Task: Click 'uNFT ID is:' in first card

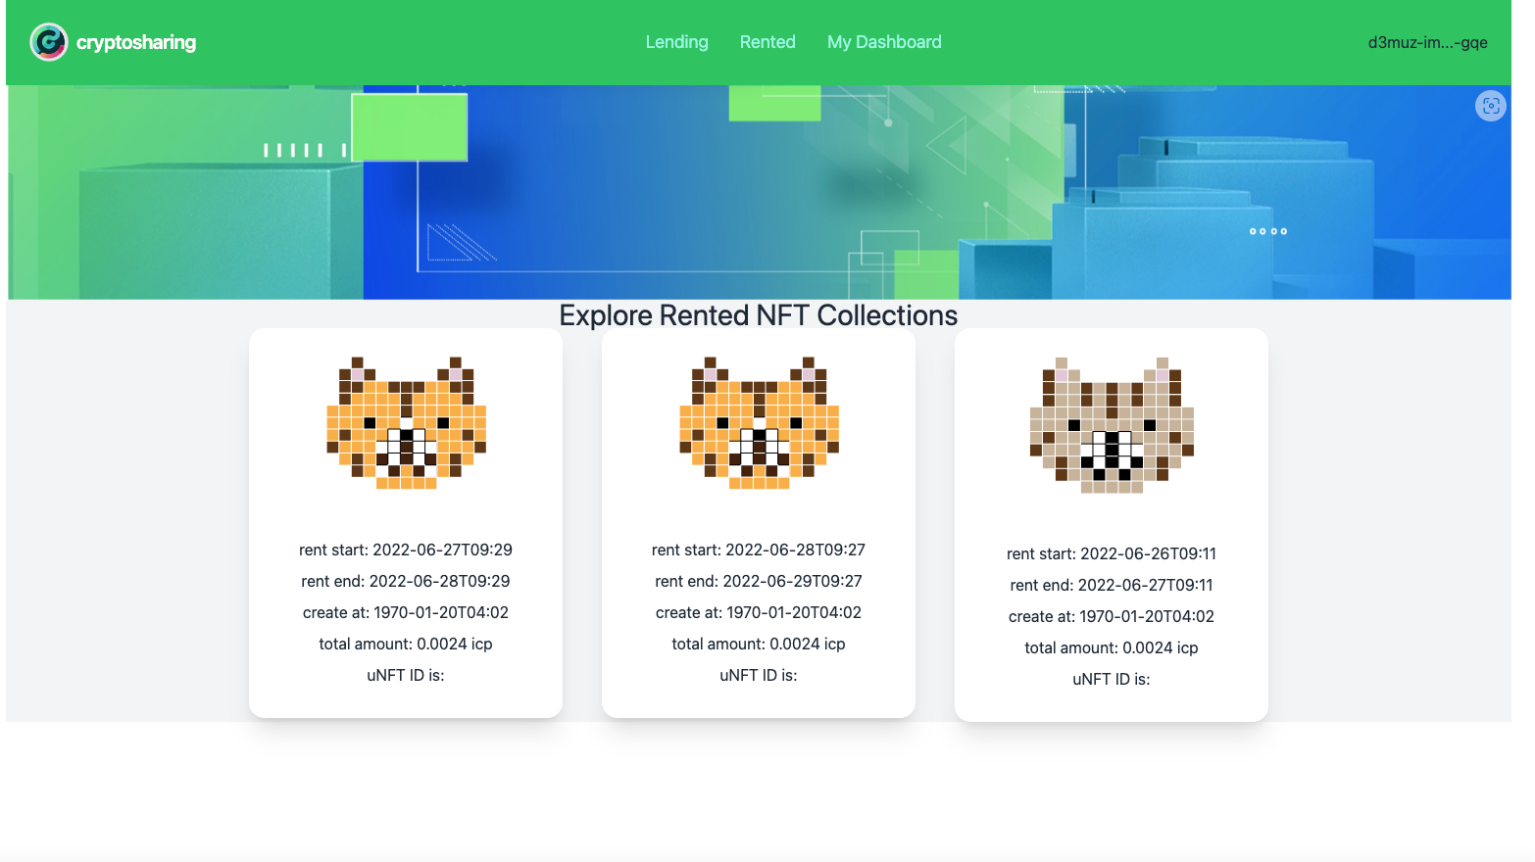Action: (406, 675)
